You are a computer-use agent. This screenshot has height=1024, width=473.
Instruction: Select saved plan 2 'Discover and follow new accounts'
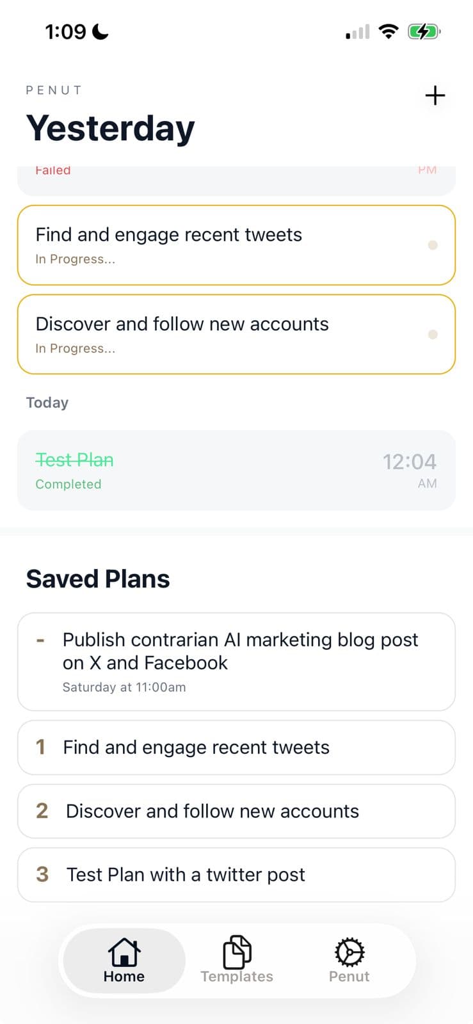click(x=236, y=811)
